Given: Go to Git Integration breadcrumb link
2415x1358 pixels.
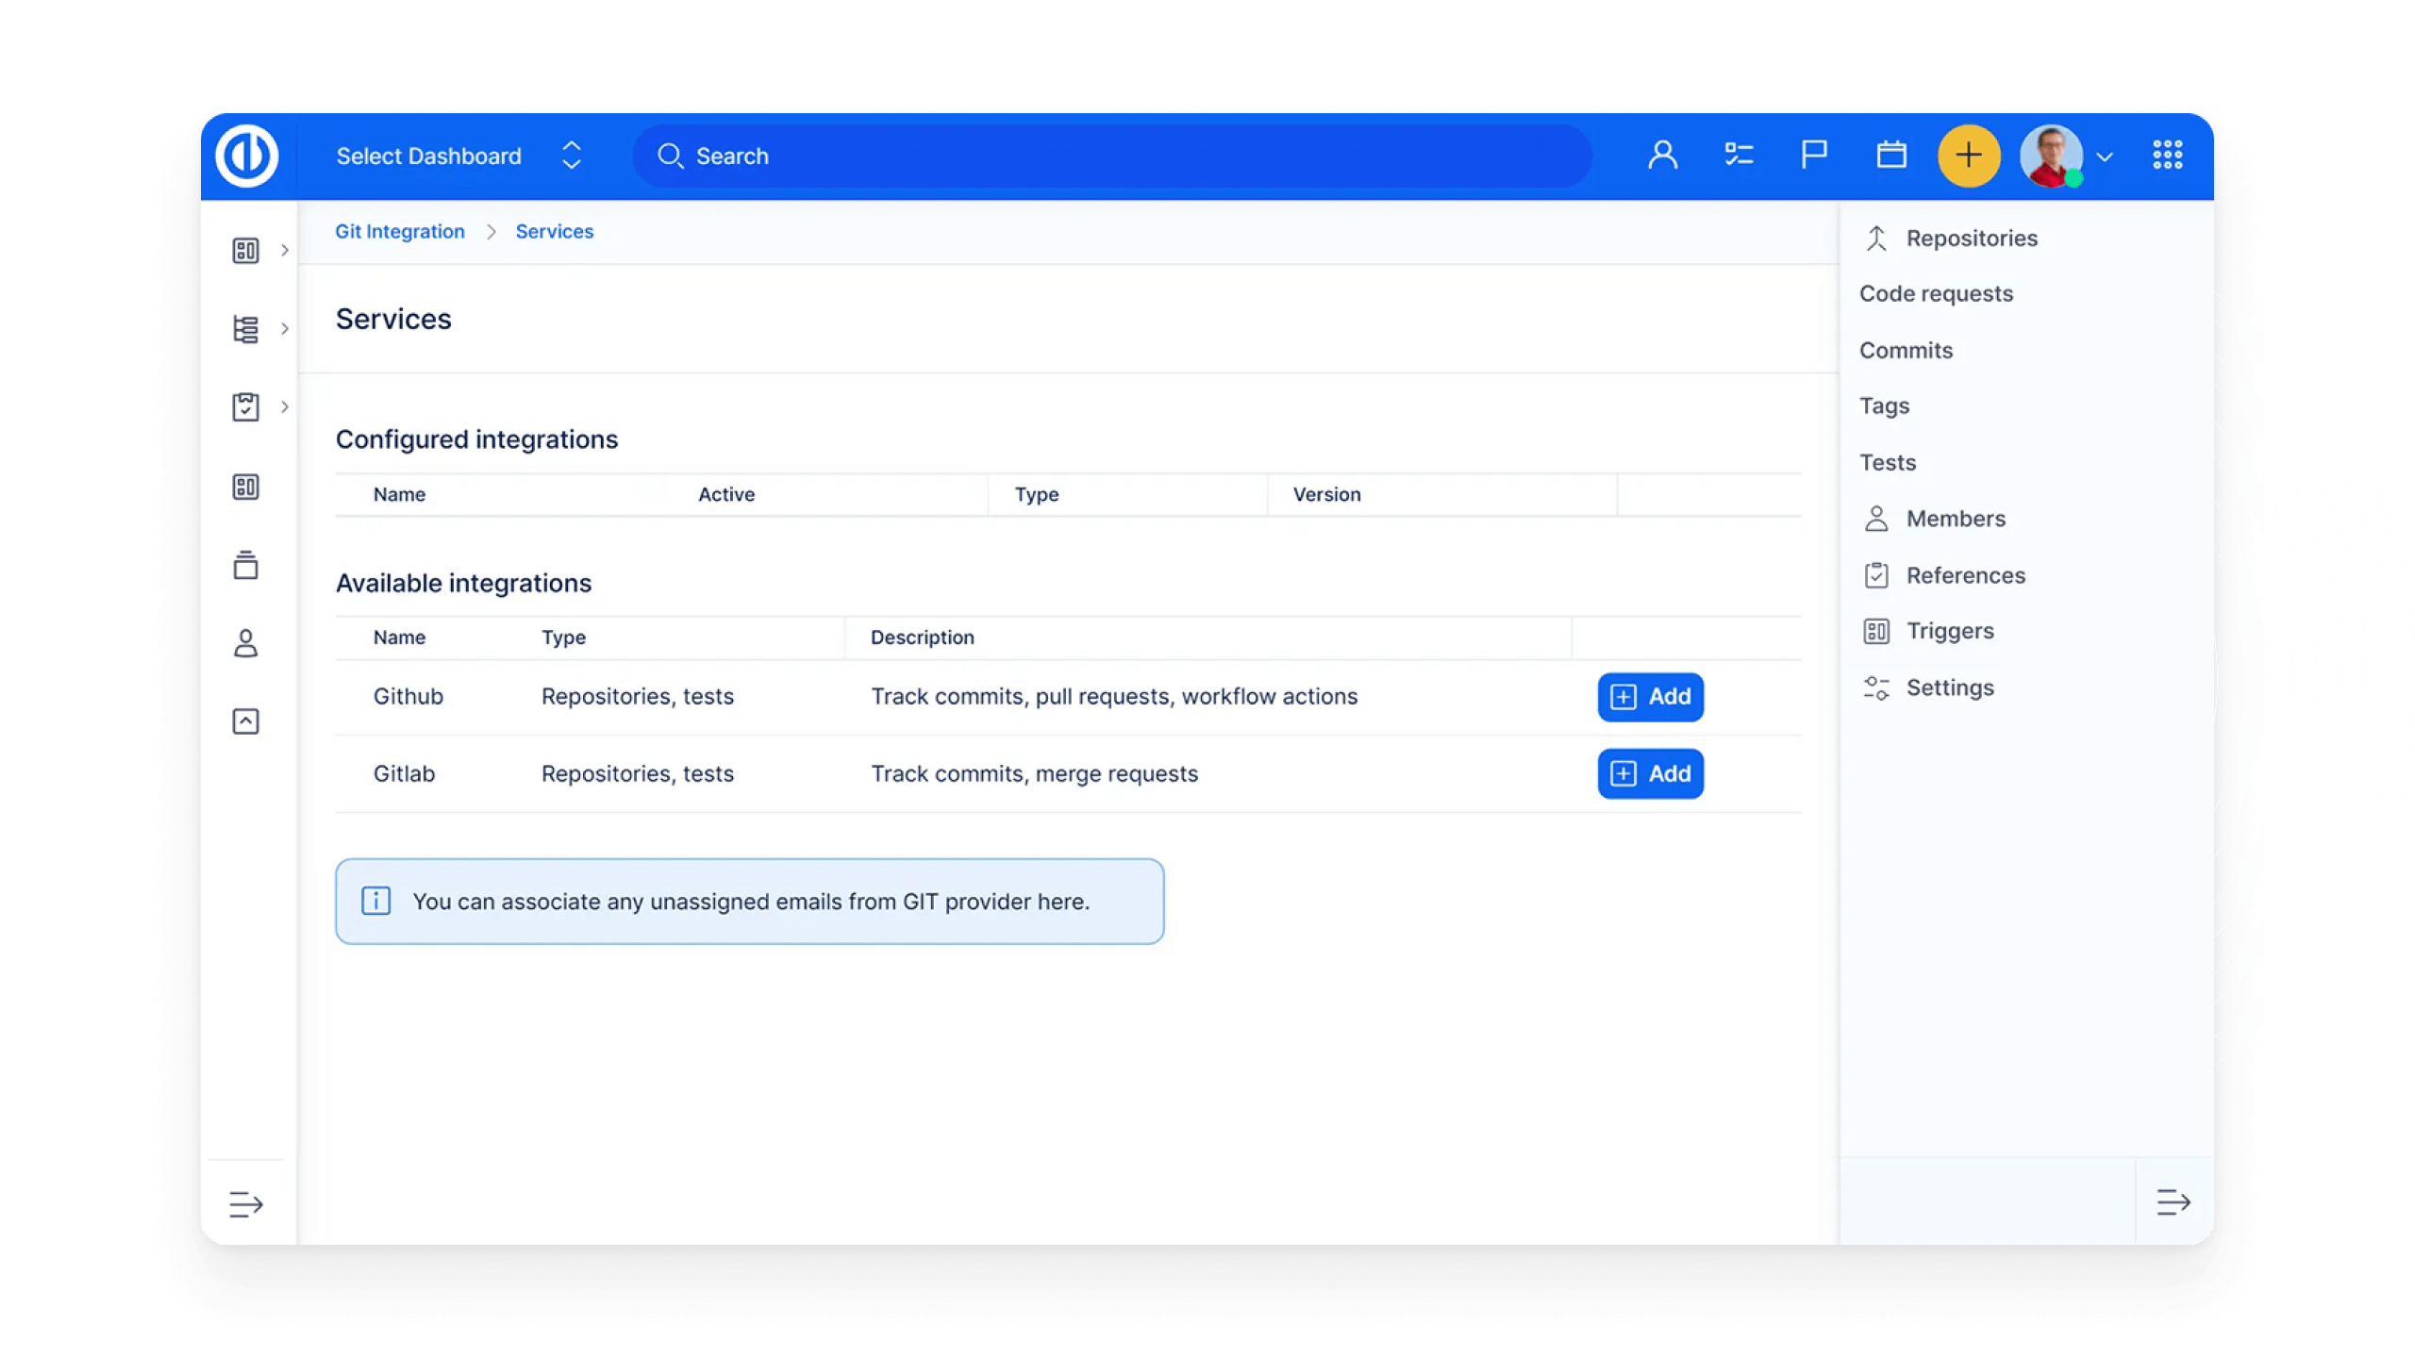Looking at the screenshot, I should (400, 232).
